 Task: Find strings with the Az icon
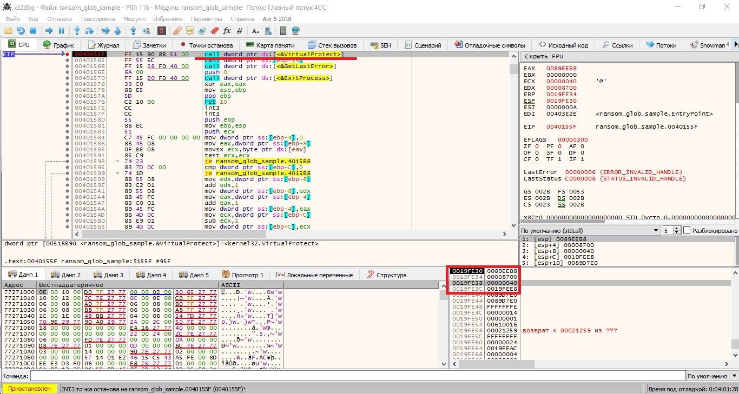click(x=255, y=31)
